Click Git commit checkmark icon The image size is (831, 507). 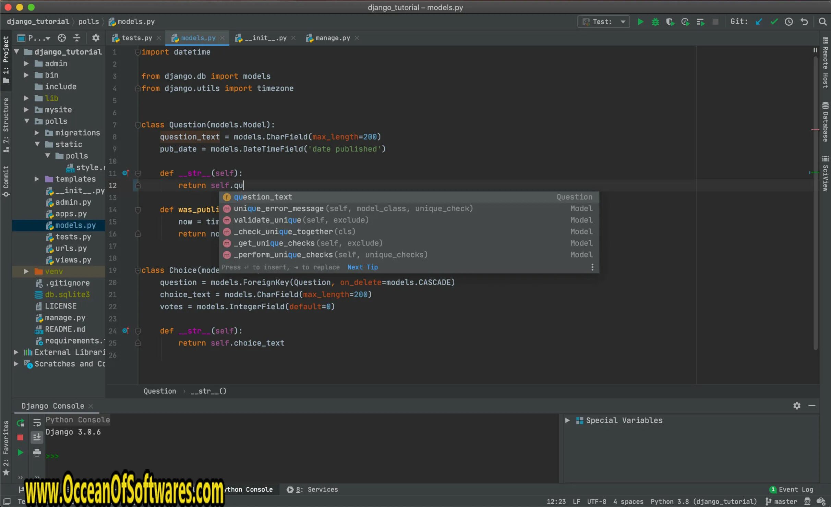(774, 22)
